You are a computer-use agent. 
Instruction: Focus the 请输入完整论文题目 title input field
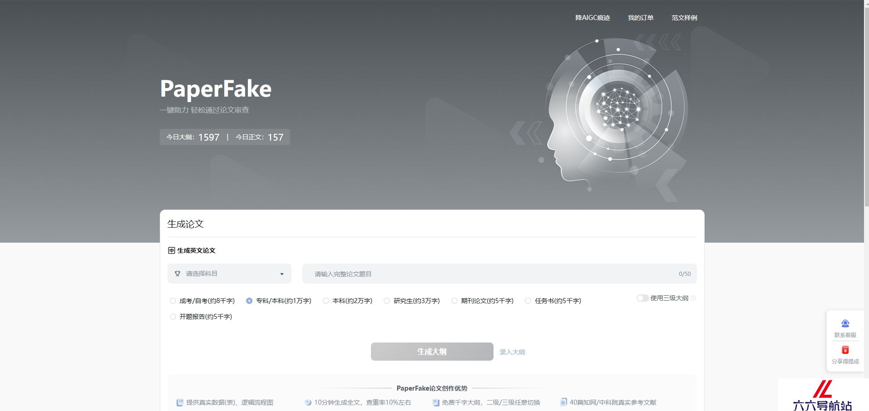(499, 274)
